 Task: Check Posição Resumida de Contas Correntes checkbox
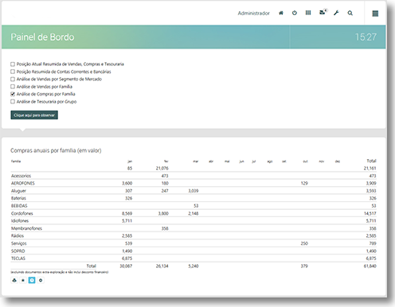(13, 72)
